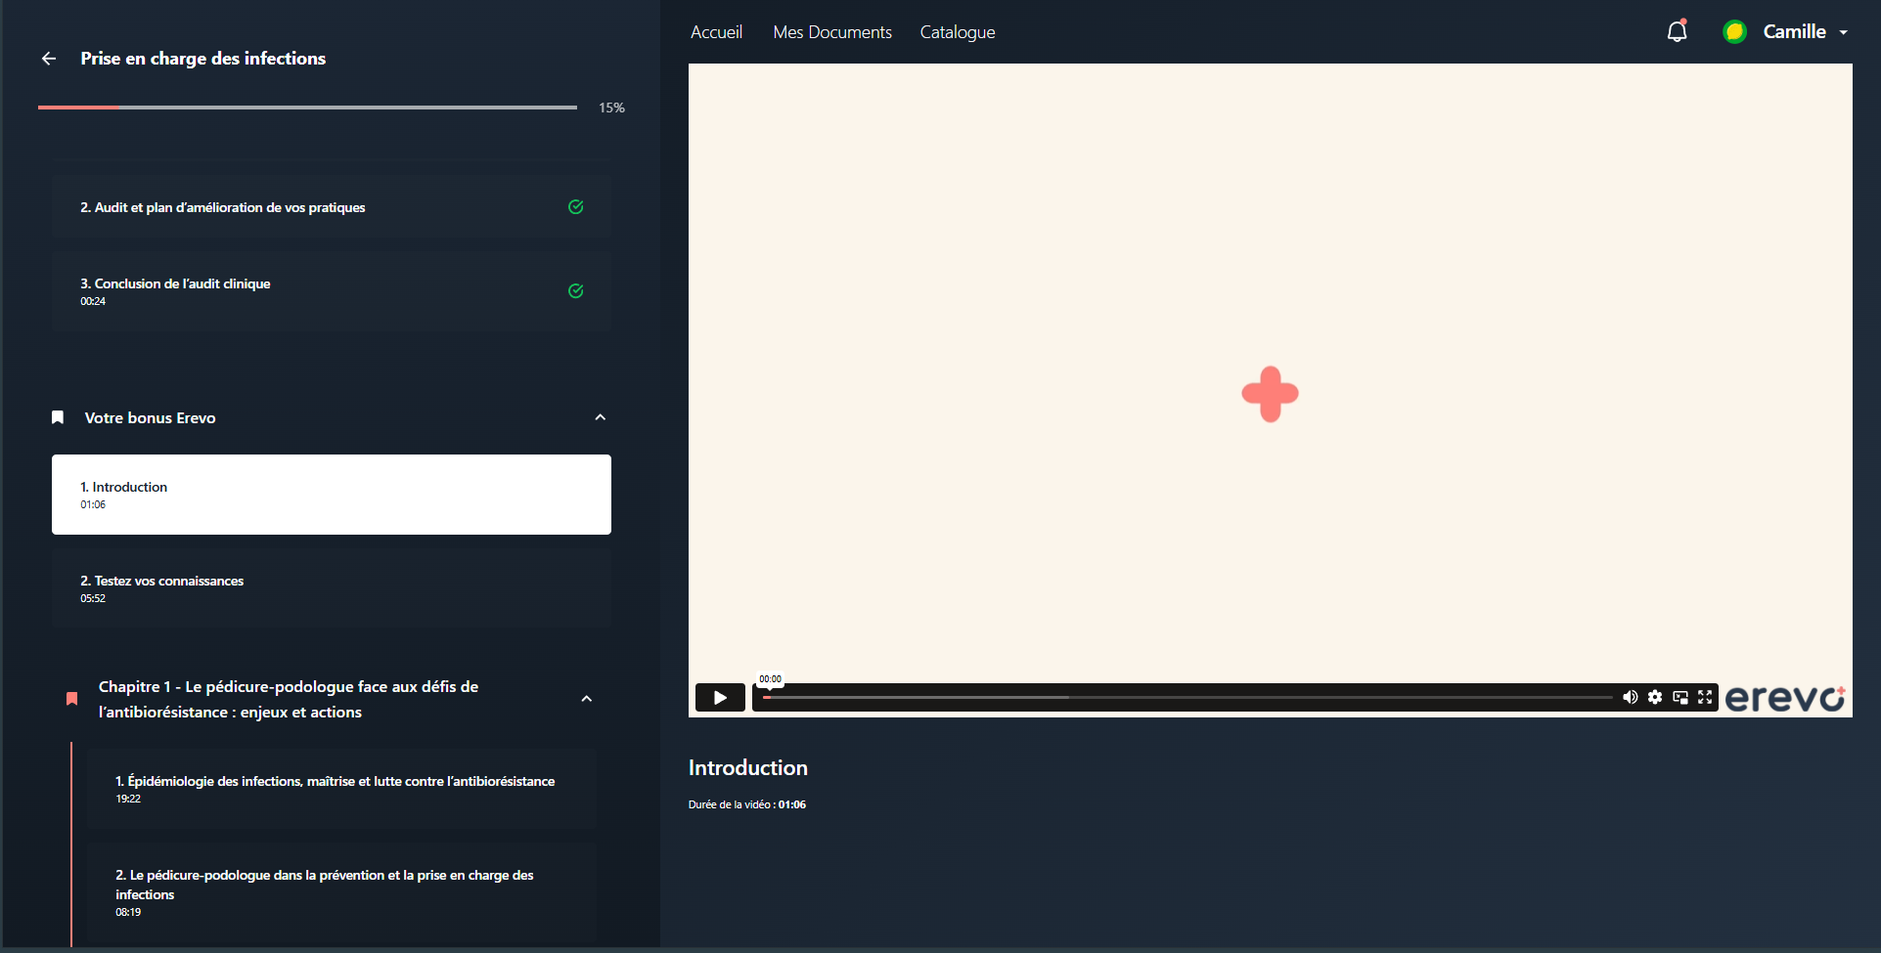Switch the video to fullscreen

point(1705,697)
